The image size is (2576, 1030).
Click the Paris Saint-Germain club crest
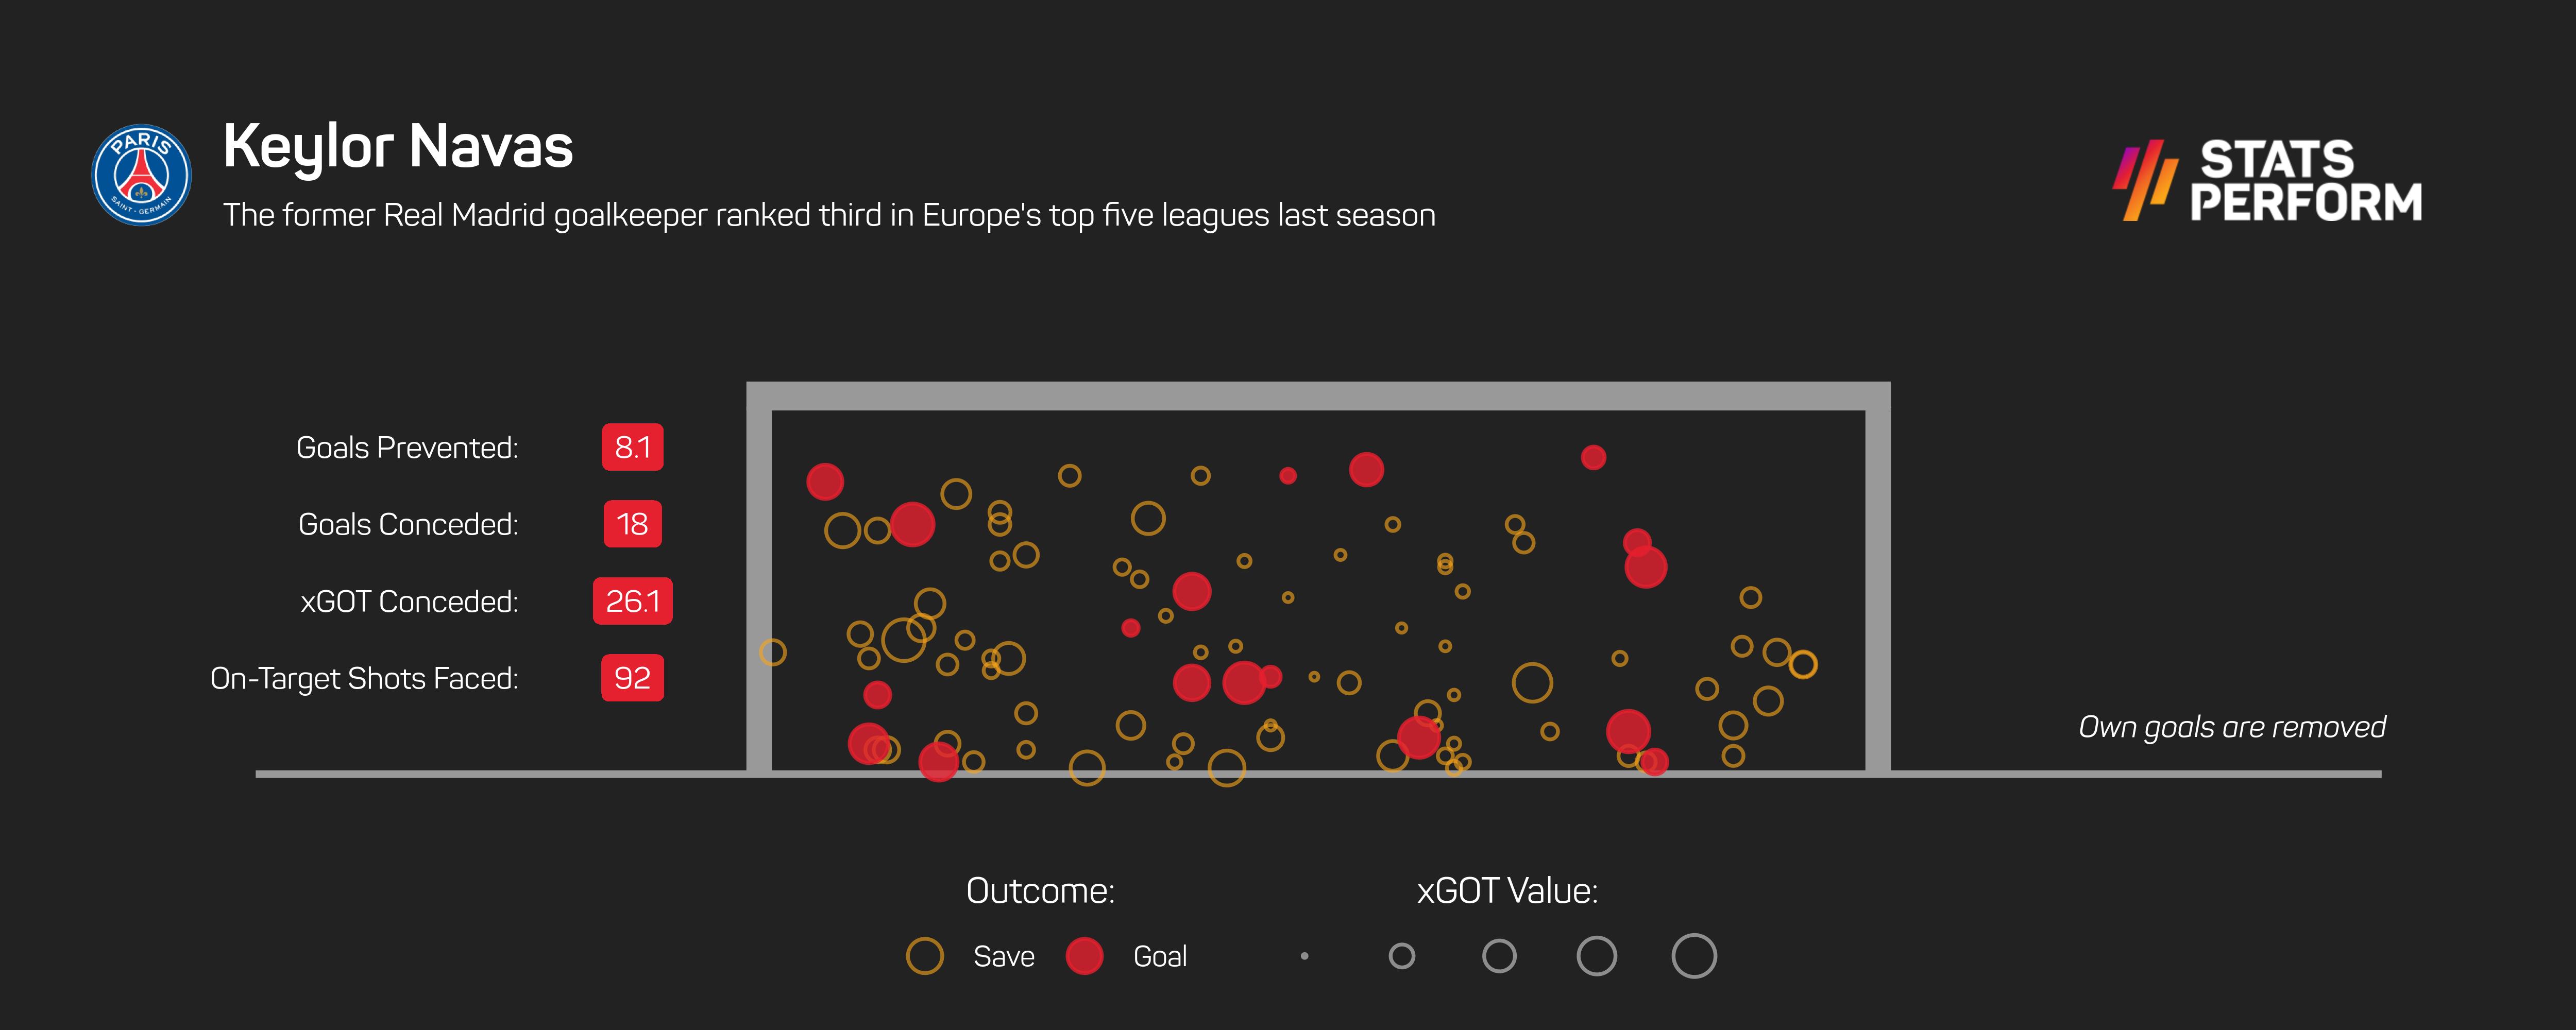click(141, 175)
